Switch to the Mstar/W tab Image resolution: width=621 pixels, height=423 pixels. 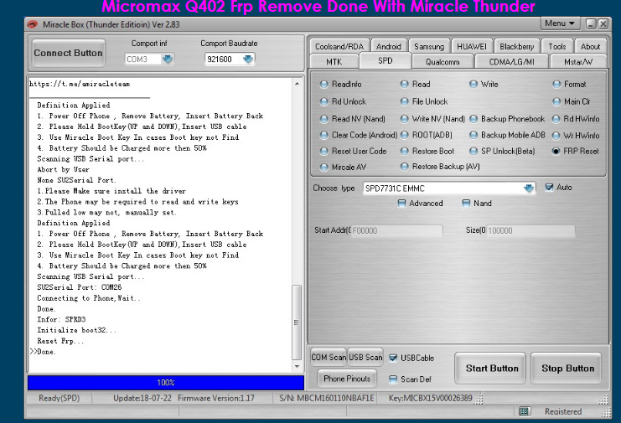tap(578, 62)
